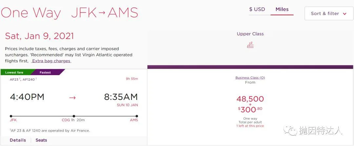Open the flight Details tab

click(18, 140)
